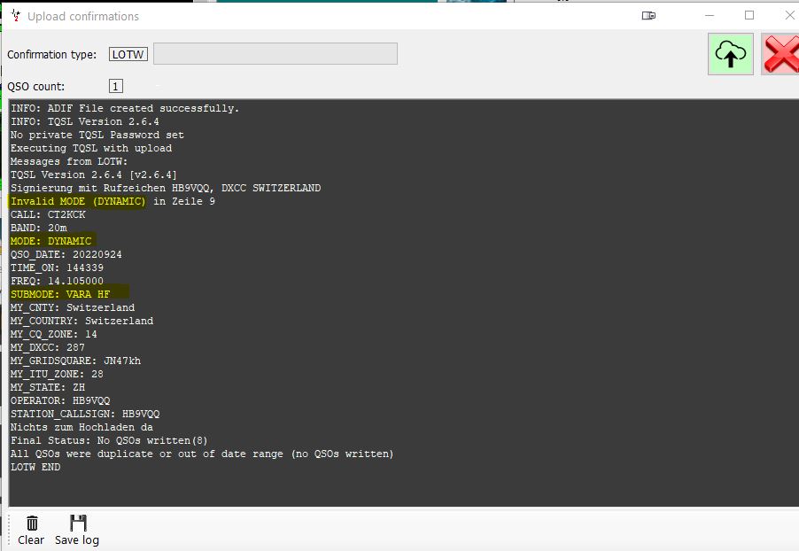Click the gray field next to LOTW
This screenshot has width=799, height=551.
[x=275, y=53]
